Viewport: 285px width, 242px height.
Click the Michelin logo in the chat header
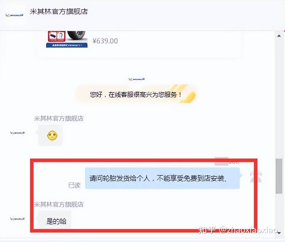(x=15, y=15)
